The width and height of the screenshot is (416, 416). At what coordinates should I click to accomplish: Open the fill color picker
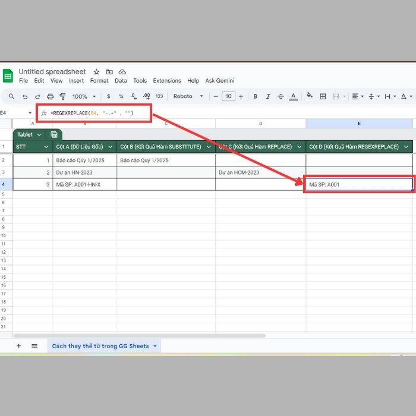pos(310,96)
